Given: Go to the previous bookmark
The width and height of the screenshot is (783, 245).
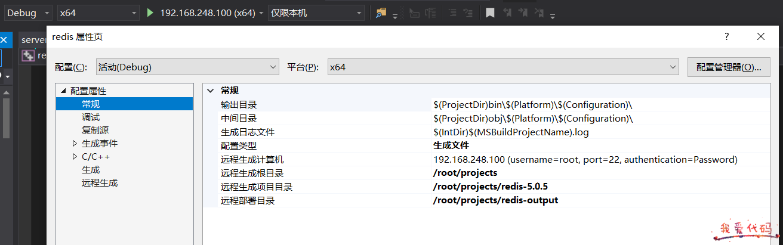Looking at the screenshot, I should point(507,13).
